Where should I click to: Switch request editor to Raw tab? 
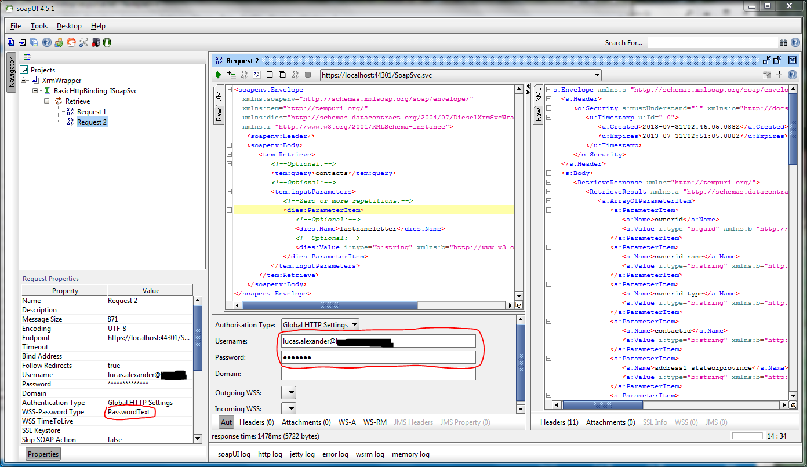coord(219,114)
